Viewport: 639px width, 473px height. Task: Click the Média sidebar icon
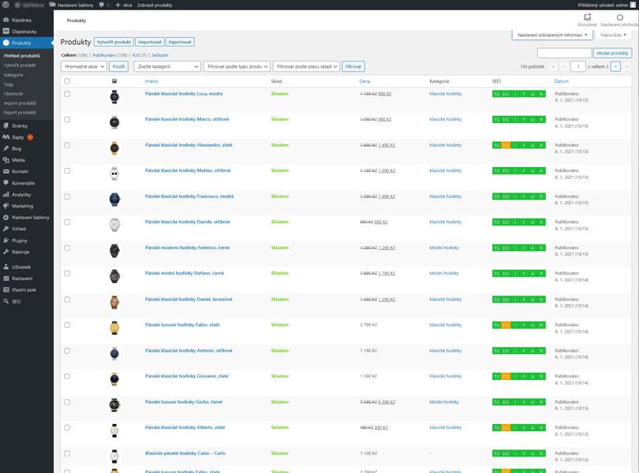[x=6, y=160]
